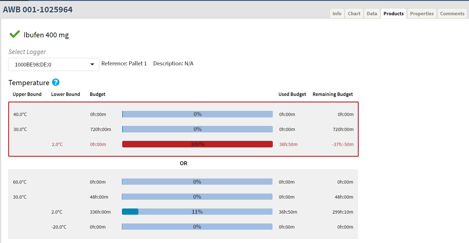Click the 0% bar in the 60.0°C row

click(x=197, y=182)
